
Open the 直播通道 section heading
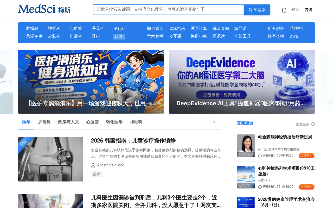[x=245, y=123]
